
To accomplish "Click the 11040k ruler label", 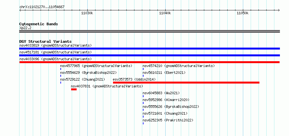I will tap(165, 13).
